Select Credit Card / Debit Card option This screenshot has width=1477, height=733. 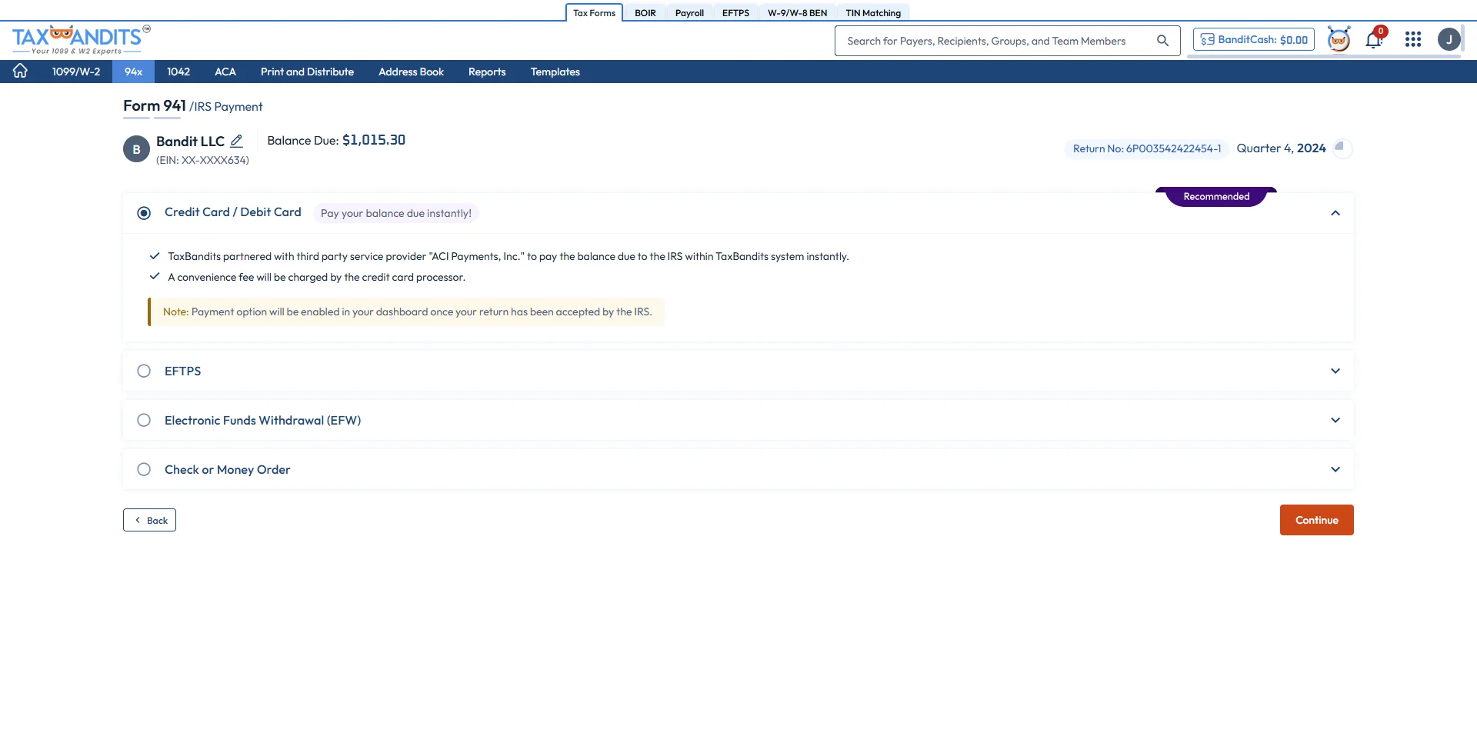144,213
